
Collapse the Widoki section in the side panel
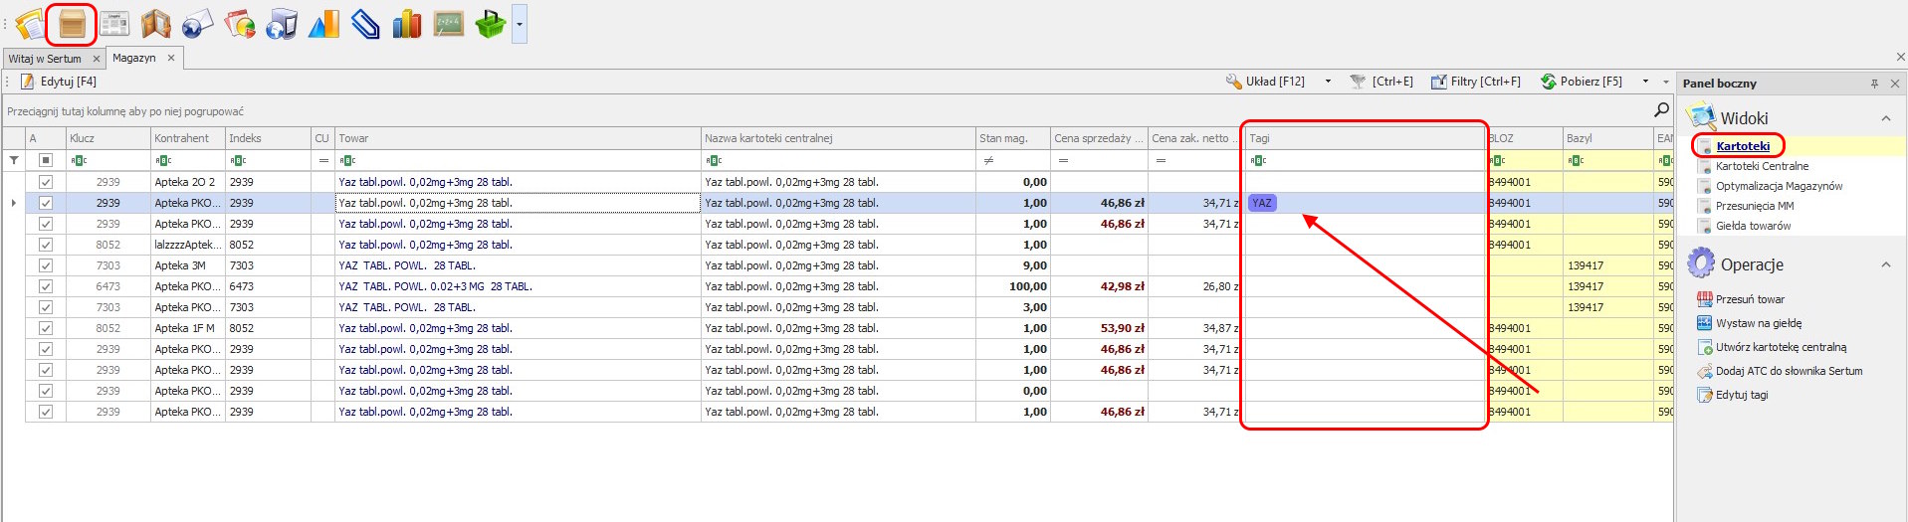point(1885,118)
